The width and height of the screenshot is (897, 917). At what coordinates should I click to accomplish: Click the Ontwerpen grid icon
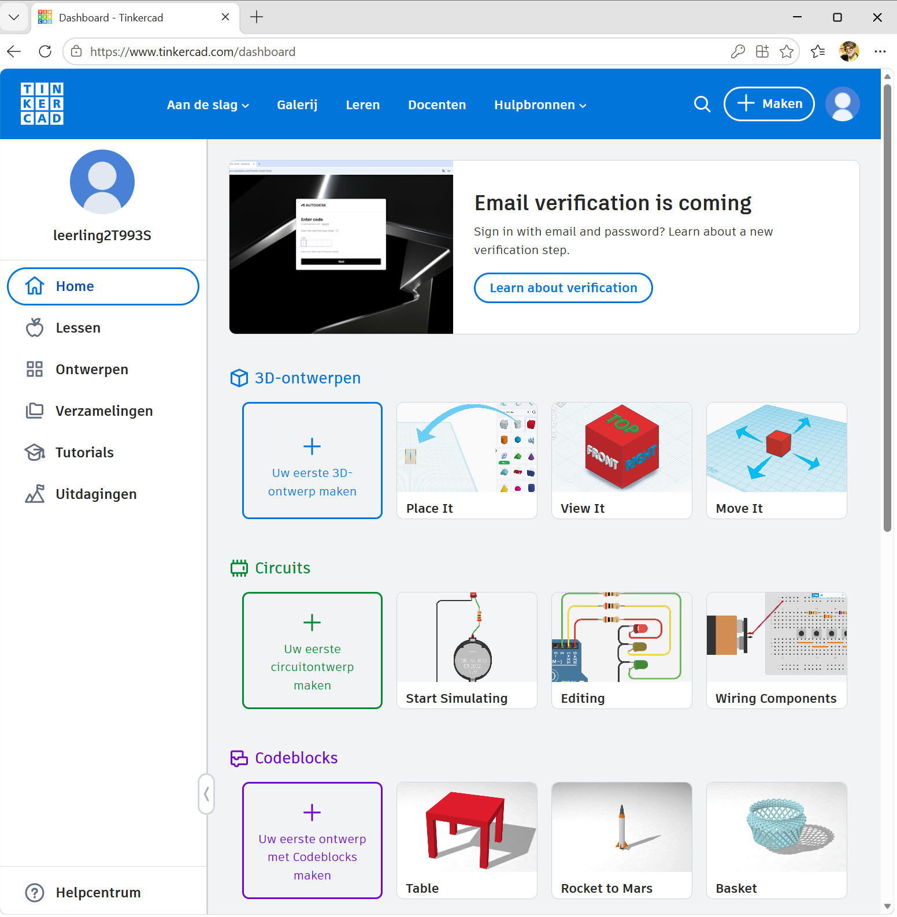coord(35,369)
